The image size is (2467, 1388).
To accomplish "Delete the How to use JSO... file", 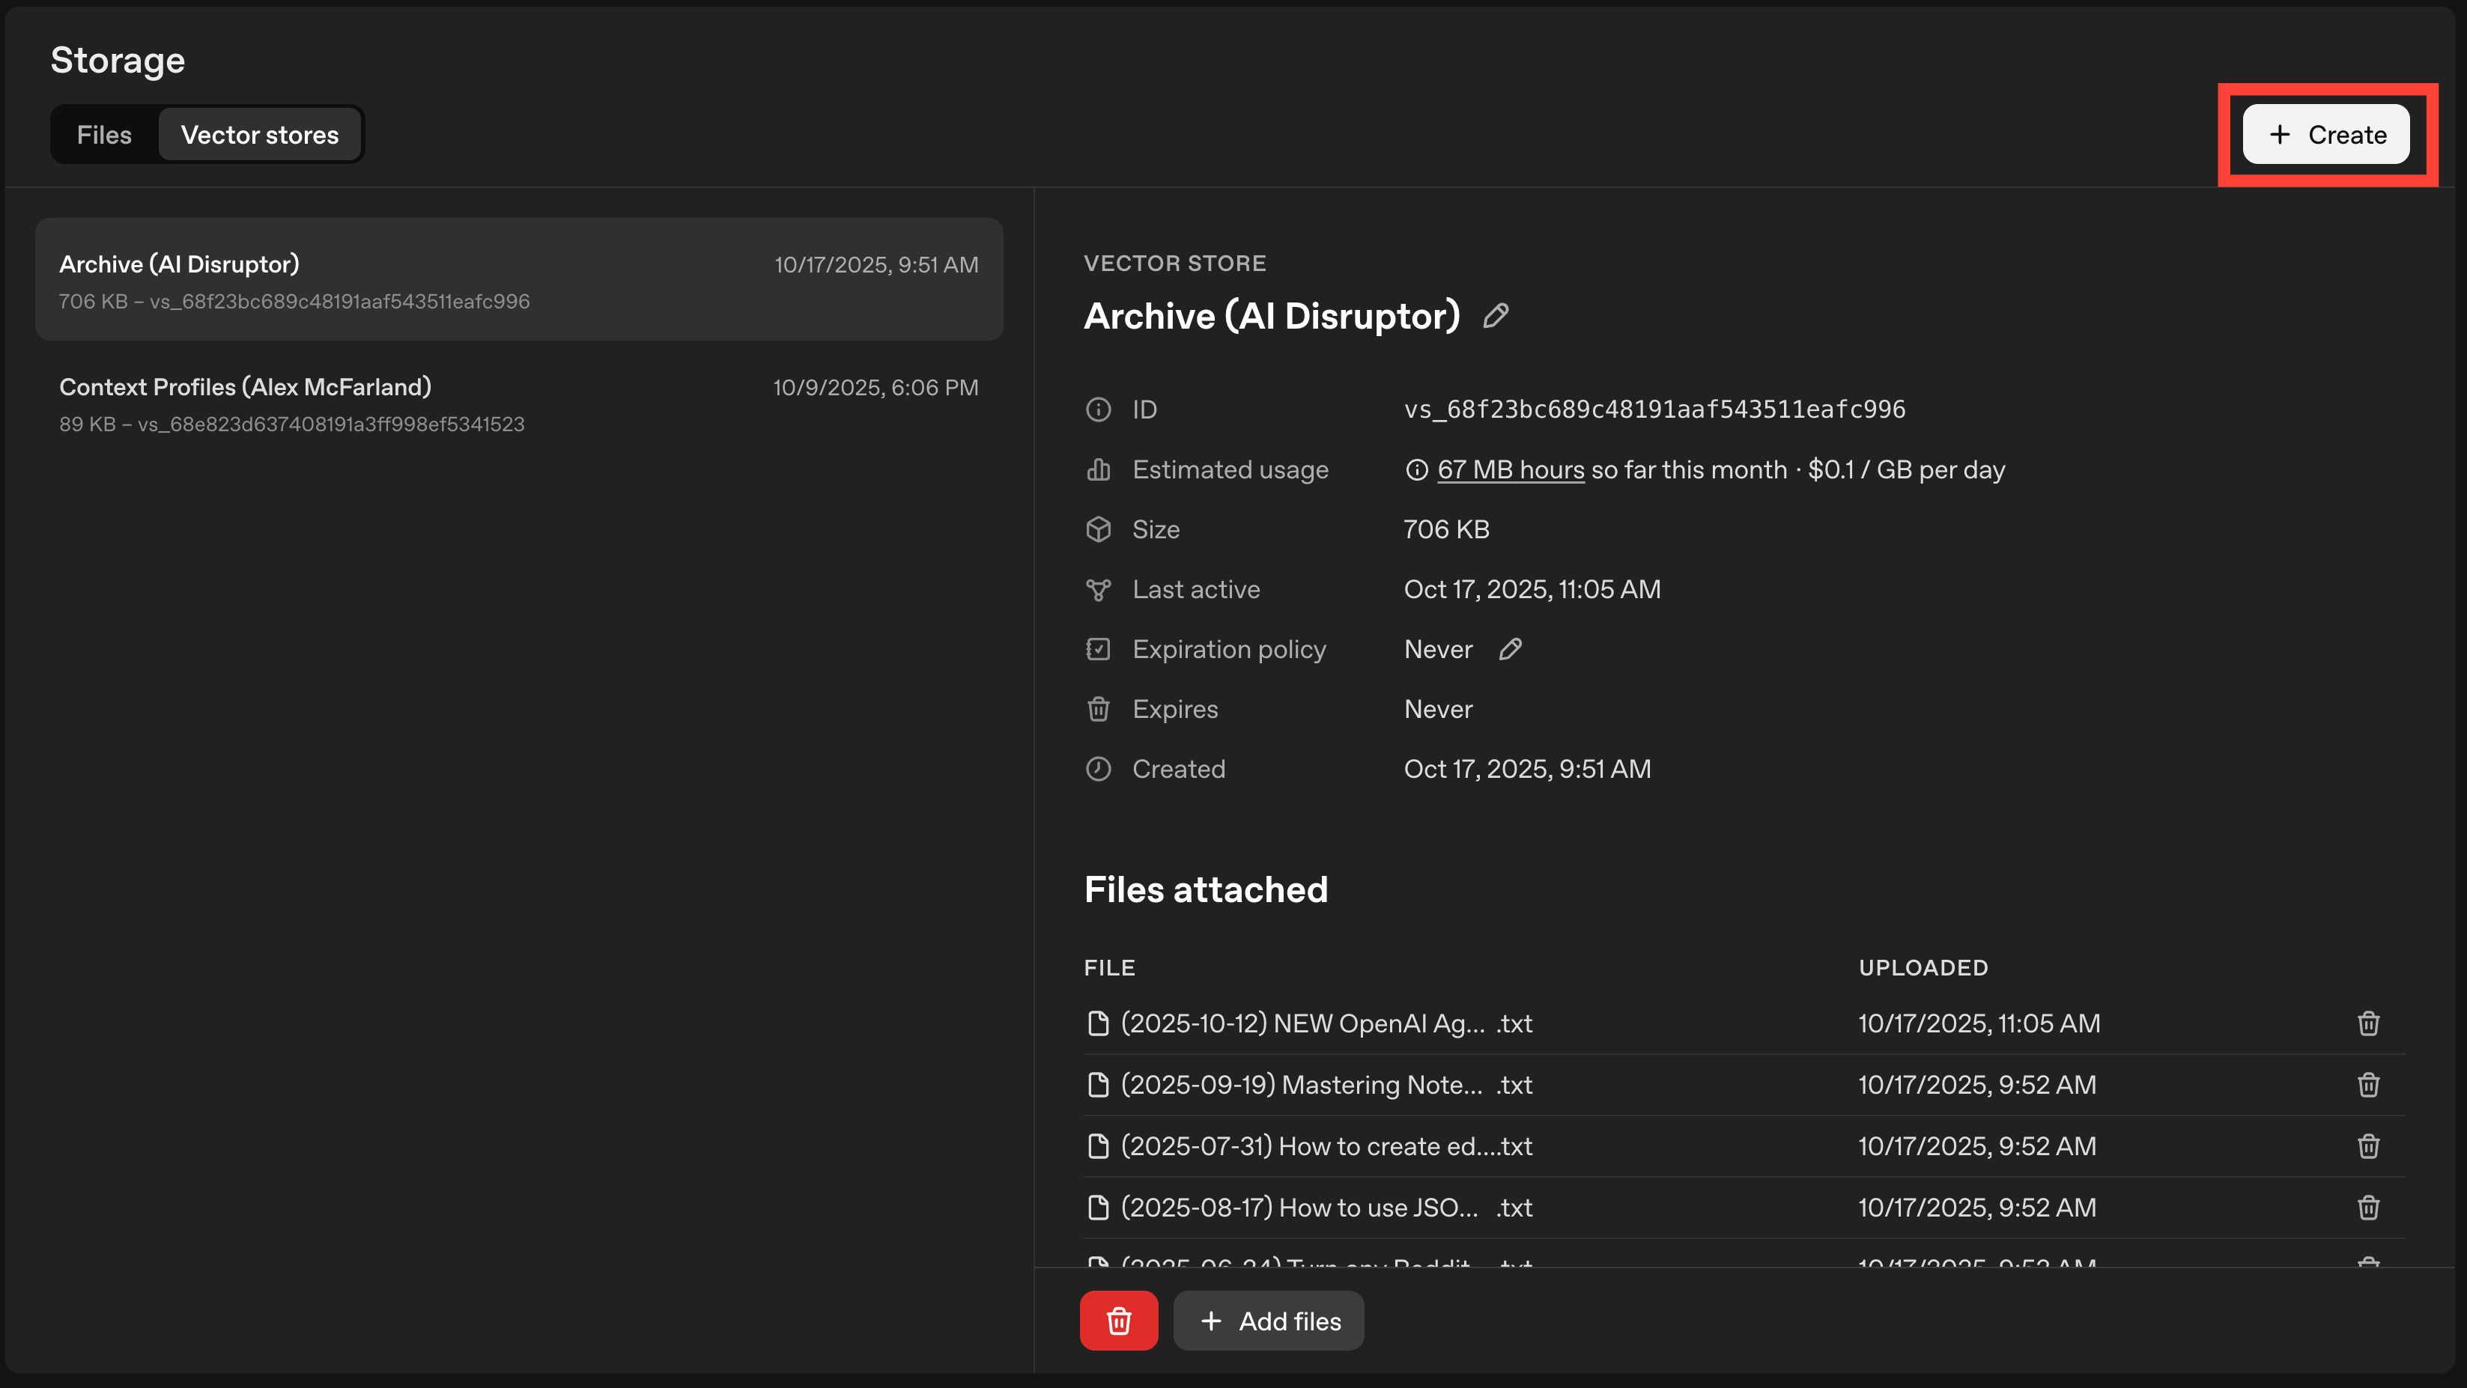I will coord(2367,1207).
